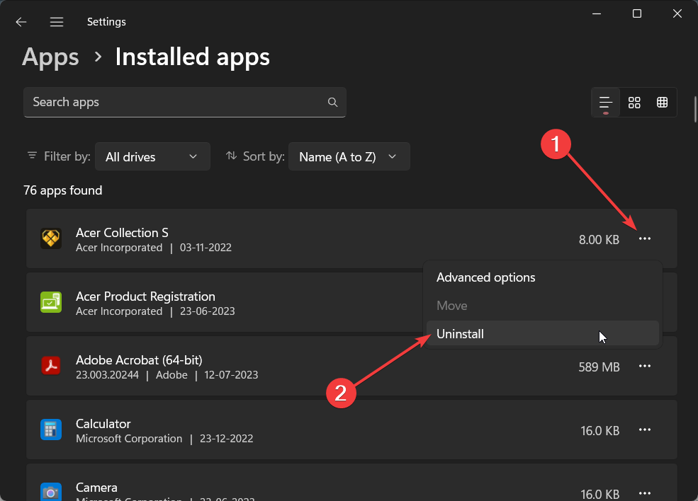Minimize the Settings window
This screenshot has width=698, height=501.
tap(597, 13)
